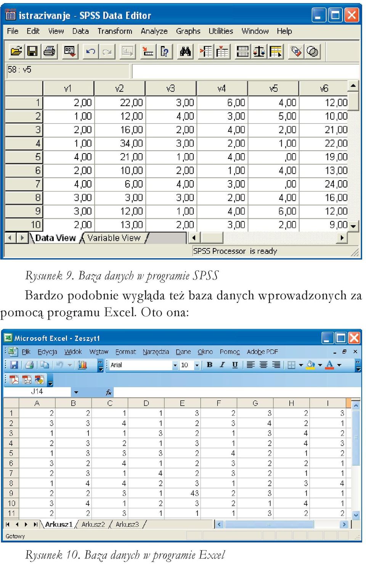Image resolution: width=366 pixels, height=564 pixels.
Task: Open the Variables info icon in SPSS
Action: [x=165, y=51]
